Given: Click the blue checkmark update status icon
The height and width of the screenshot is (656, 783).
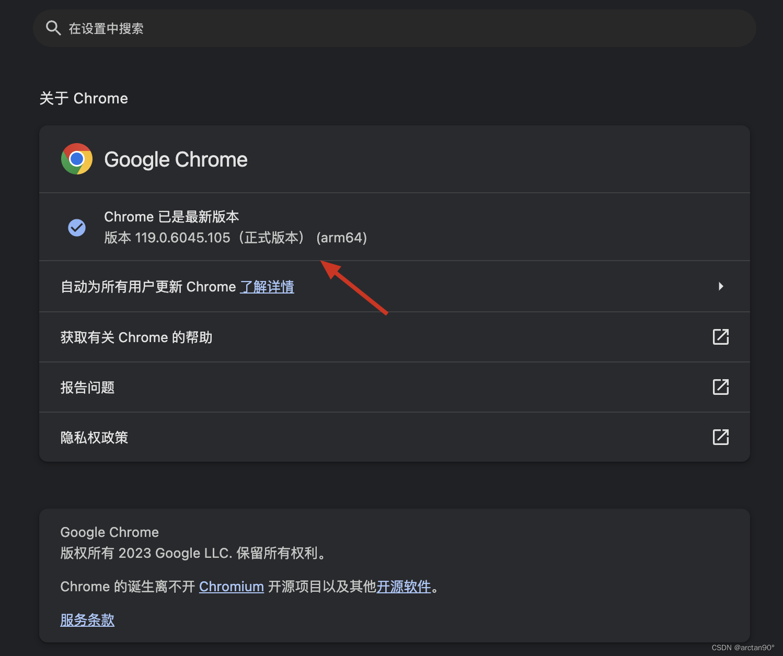Looking at the screenshot, I should [76, 227].
